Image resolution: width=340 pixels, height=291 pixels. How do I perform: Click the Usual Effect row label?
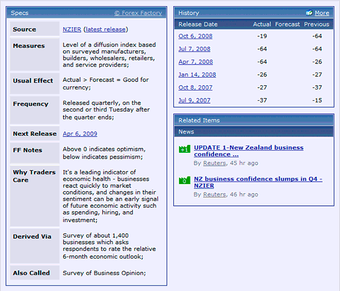pos(33,80)
